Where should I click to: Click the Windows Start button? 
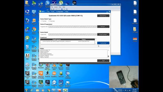(x=26, y=90)
